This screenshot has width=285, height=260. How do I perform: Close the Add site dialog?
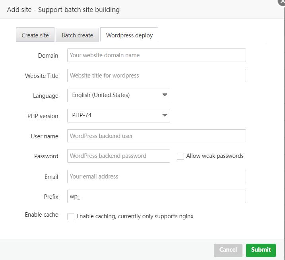point(281,2)
